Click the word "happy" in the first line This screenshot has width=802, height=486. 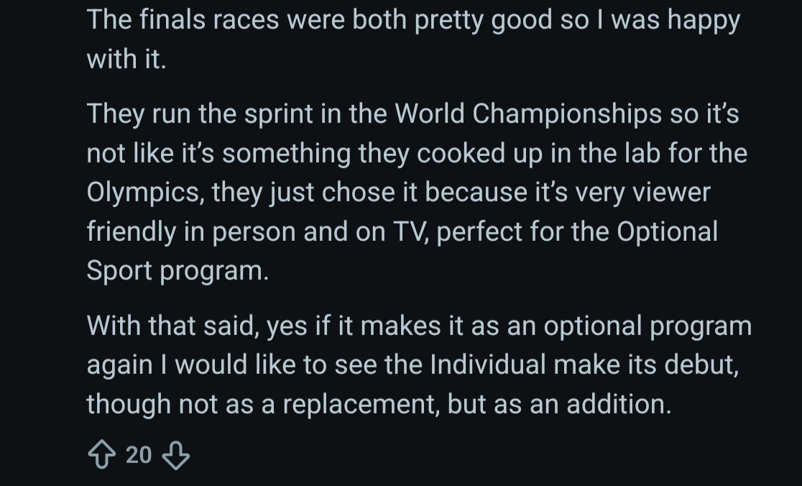(704, 20)
